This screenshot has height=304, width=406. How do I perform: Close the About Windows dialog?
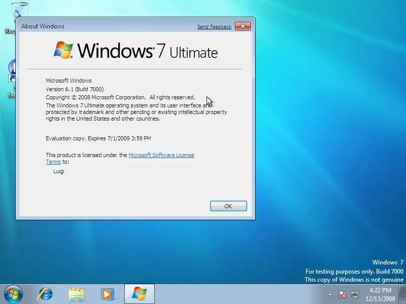coord(243,26)
